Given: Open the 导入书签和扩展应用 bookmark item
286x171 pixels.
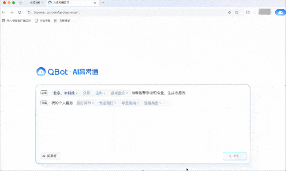Looking at the screenshot, I should (x=16, y=20).
